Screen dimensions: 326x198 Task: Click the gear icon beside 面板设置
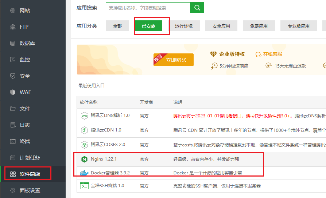coord(13,190)
